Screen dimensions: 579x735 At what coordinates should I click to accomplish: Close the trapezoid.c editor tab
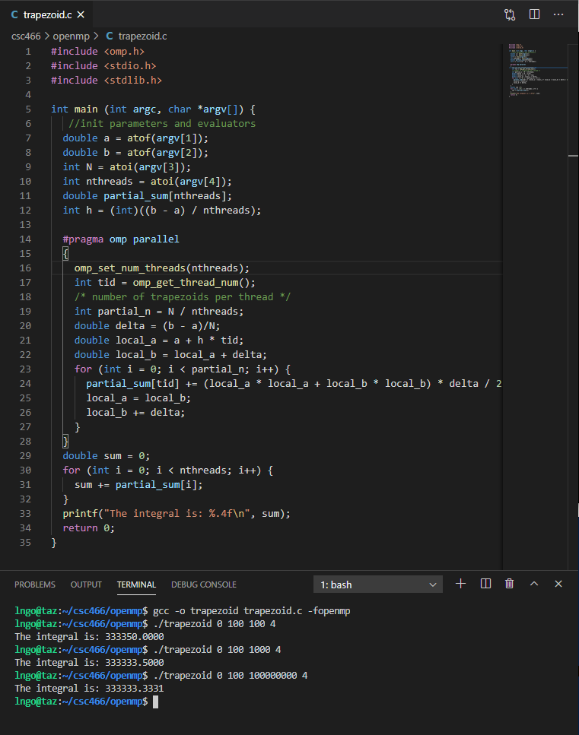[x=81, y=14]
